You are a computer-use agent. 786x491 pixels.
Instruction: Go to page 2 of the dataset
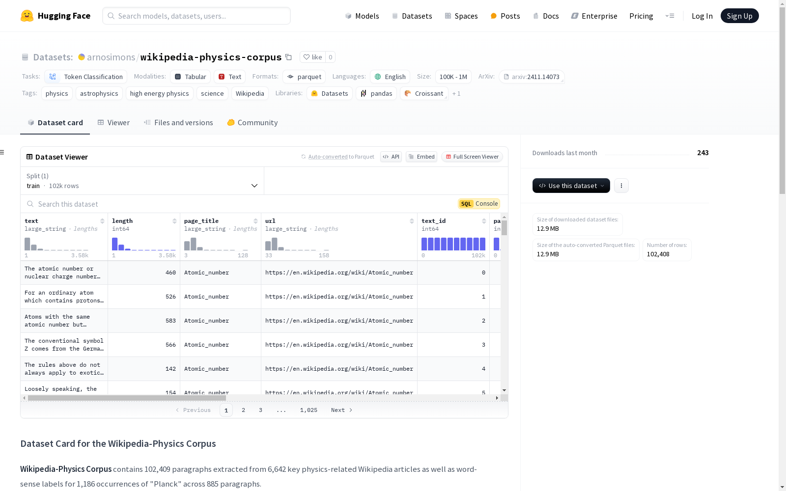point(243,410)
